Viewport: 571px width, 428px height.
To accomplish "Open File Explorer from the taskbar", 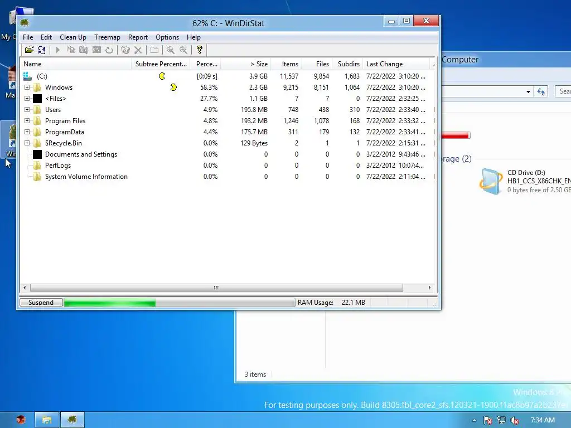I will [47, 420].
